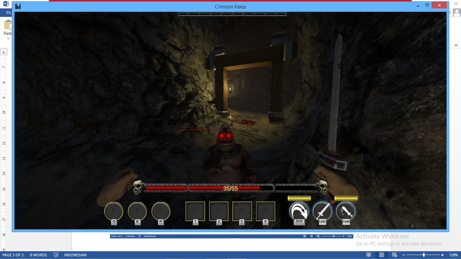
Task: Select inventory slot 4 in the hotbar
Action: [x=266, y=211]
